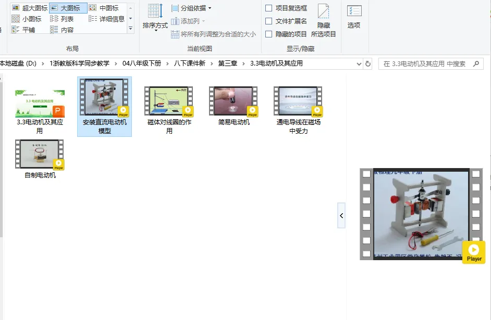
Task: Expand the layout gallery more arrow
Action: (131, 29)
